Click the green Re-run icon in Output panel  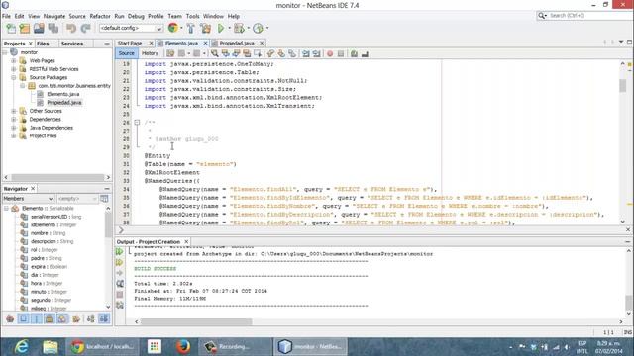pyautogui.click(x=119, y=252)
